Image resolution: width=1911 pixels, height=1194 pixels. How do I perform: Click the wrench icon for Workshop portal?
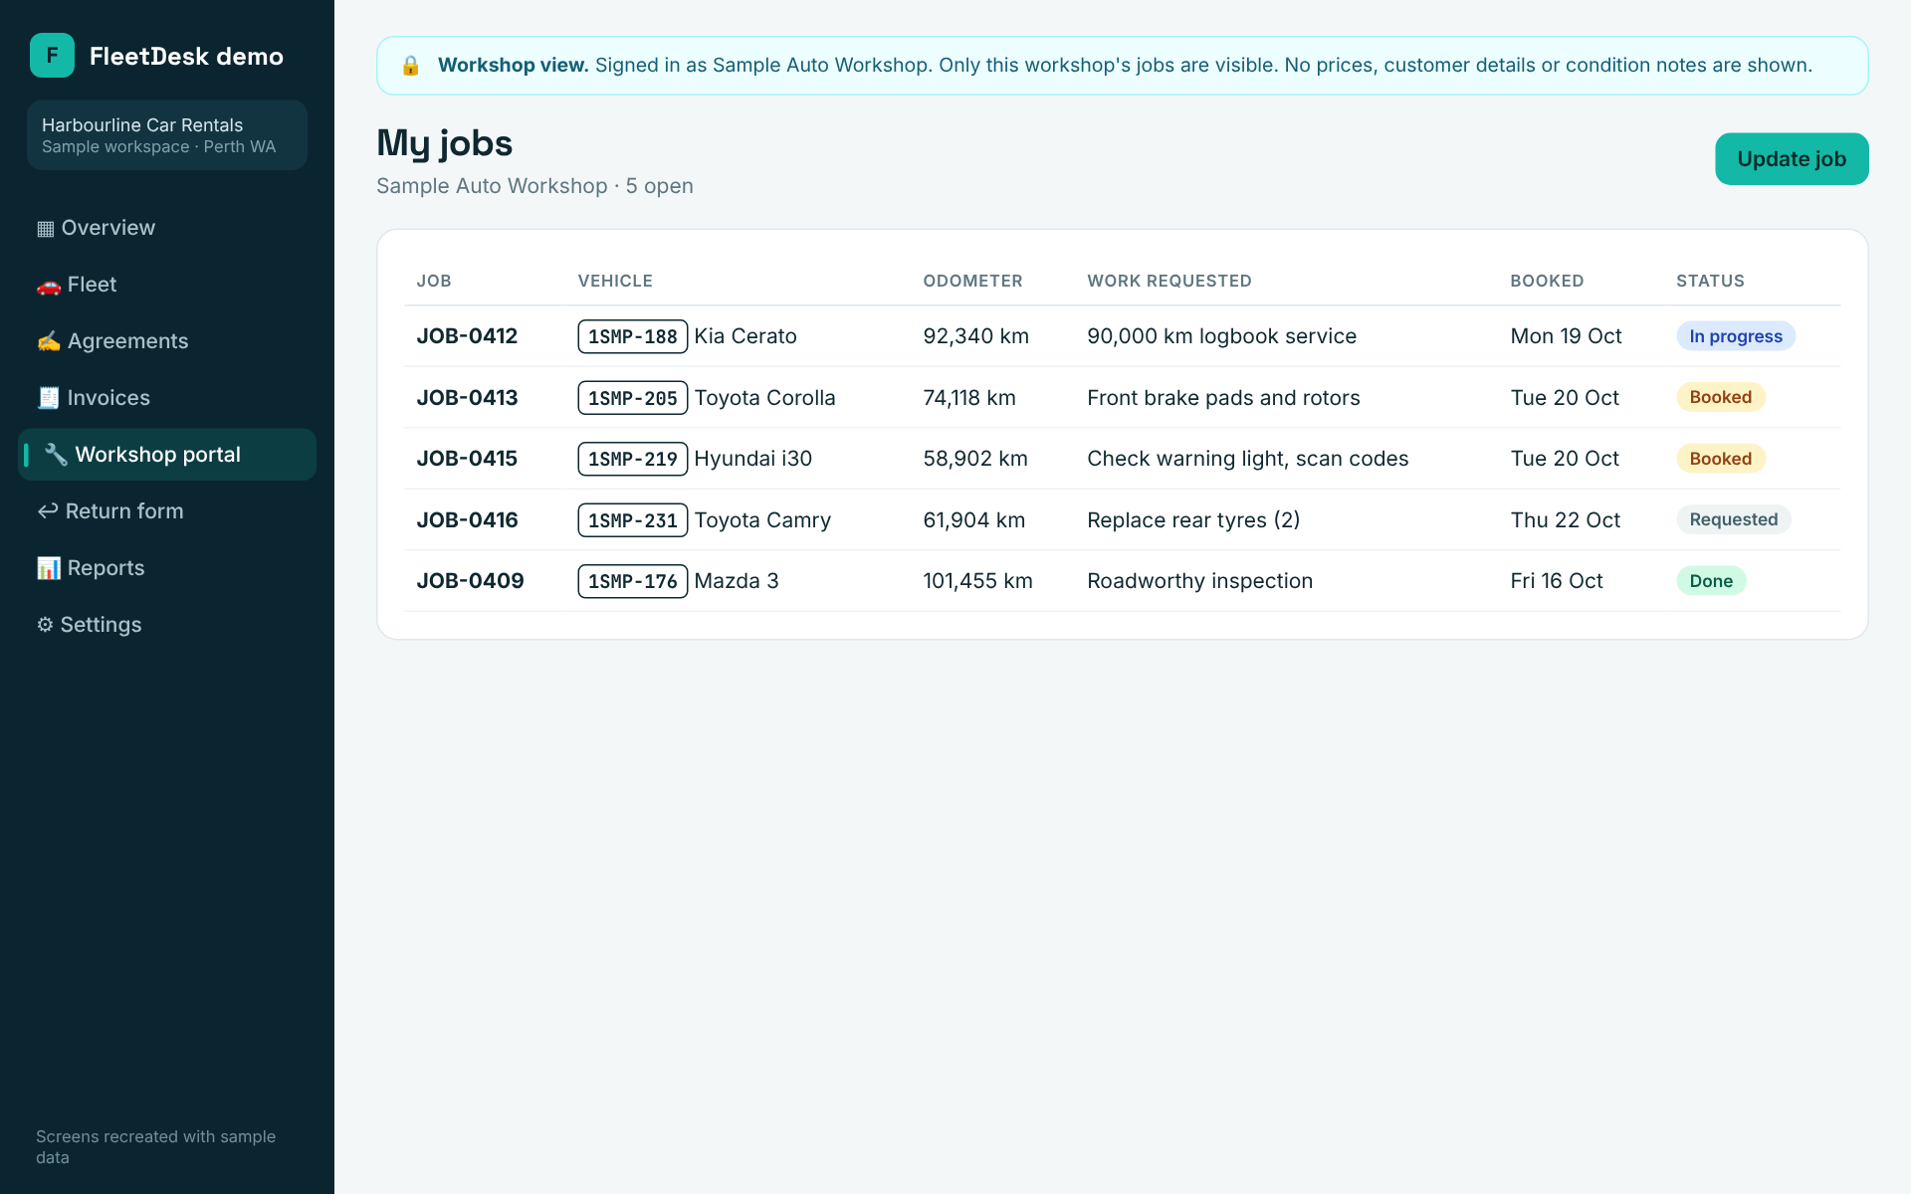click(56, 455)
